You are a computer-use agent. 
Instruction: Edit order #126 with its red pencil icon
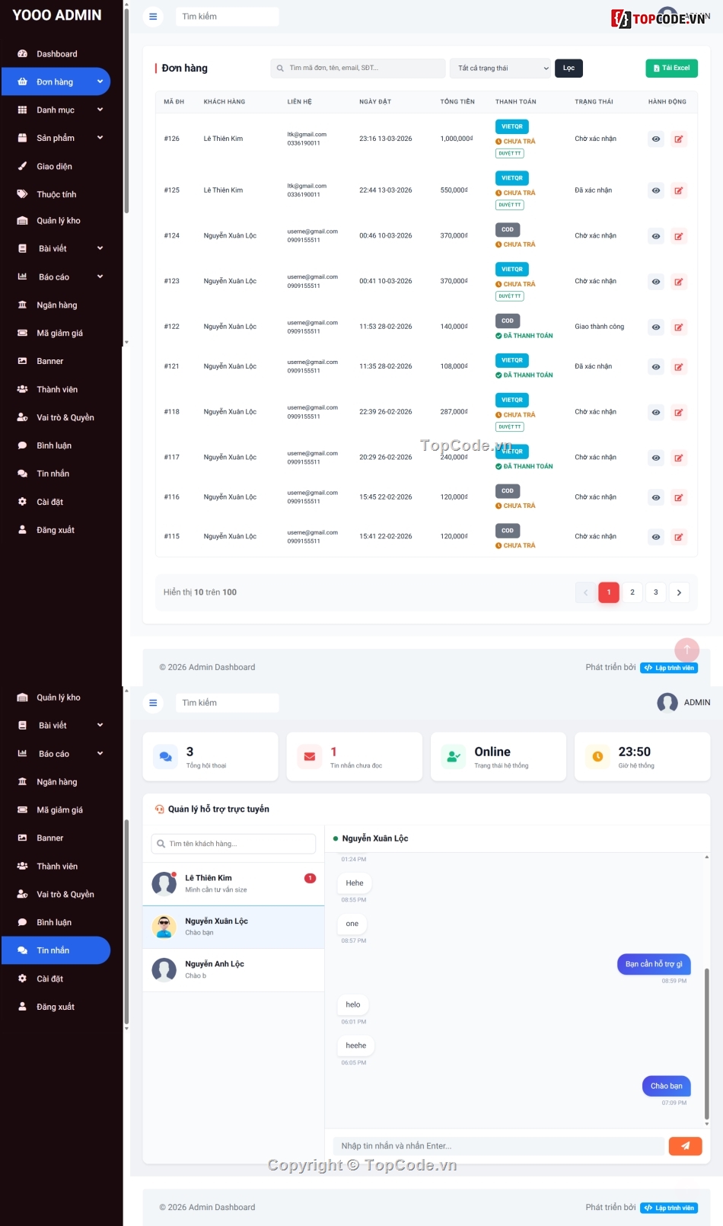678,139
